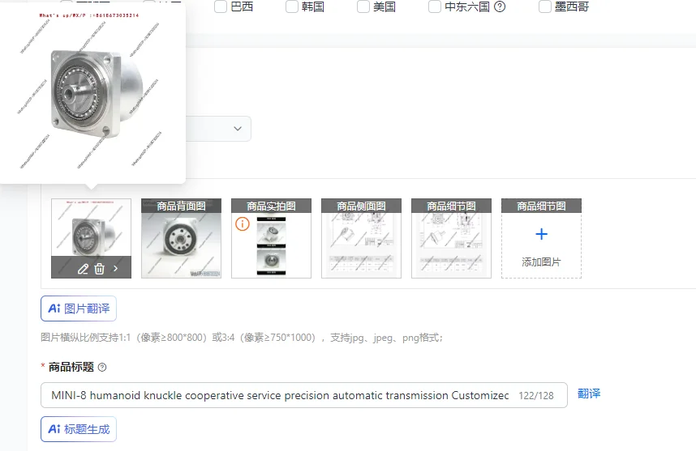
Task: Click the AI 图片翻译 button
Action: tap(79, 308)
